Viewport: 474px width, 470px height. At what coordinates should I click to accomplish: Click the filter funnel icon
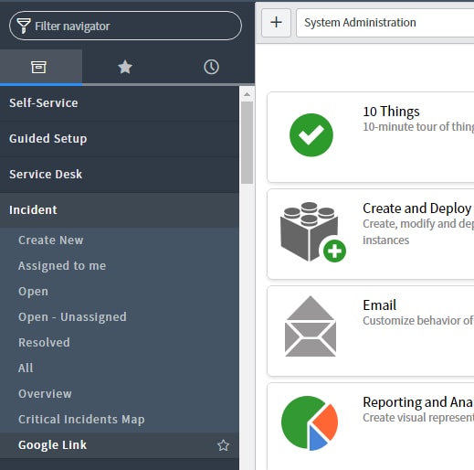click(24, 26)
